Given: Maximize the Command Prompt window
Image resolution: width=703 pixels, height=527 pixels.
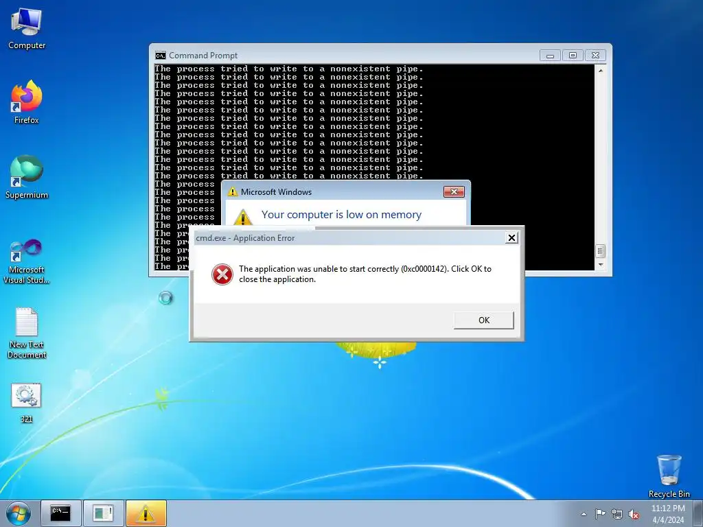Looking at the screenshot, I should [573, 56].
